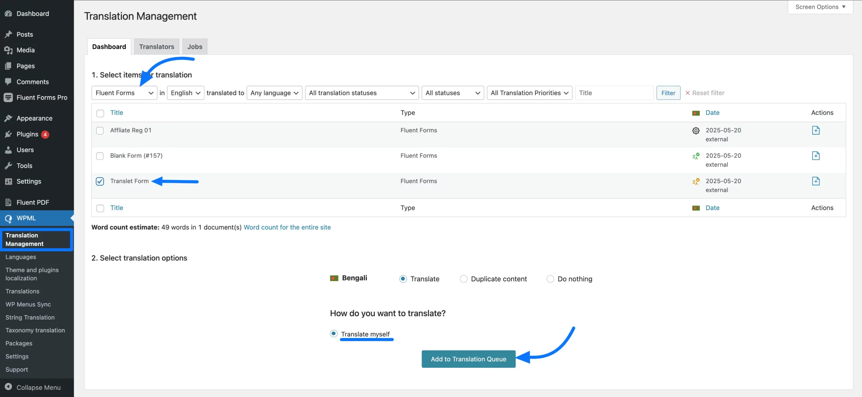Click Add to Translation Queue button
Viewport: 862px width, 397px height.
coord(468,359)
